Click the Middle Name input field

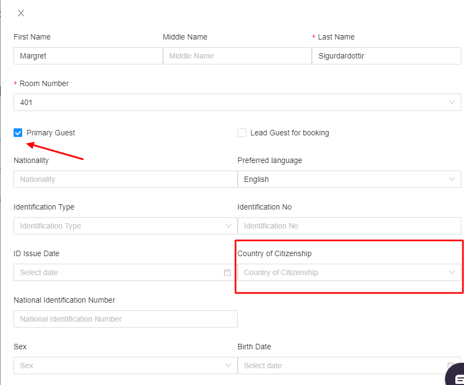coord(237,56)
